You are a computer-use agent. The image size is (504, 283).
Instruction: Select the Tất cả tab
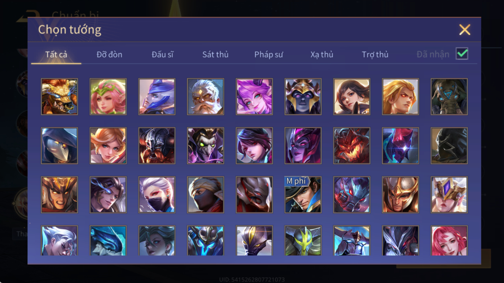[56, 54]
